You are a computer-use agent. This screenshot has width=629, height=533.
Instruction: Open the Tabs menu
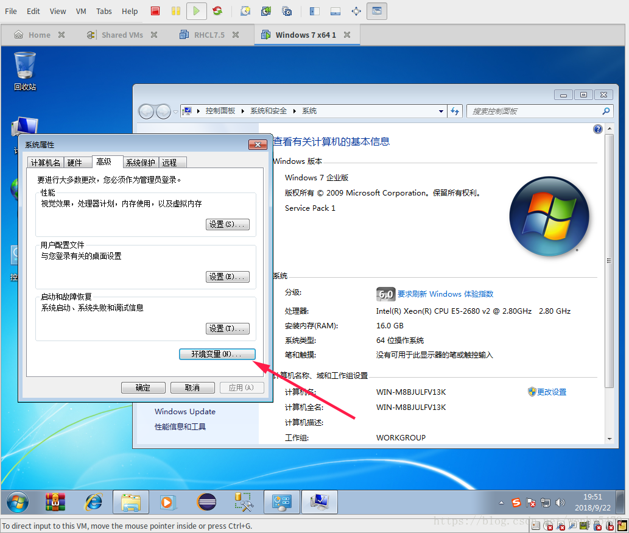point(104,11)
